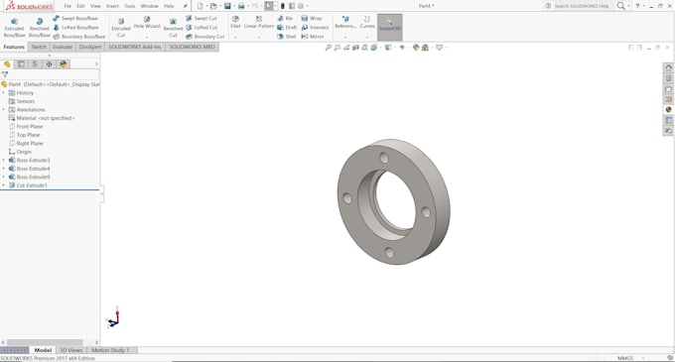The height and width of the screenshot is (362, 675).
Task: Select the Intersect tool
Action: [315, 27]
